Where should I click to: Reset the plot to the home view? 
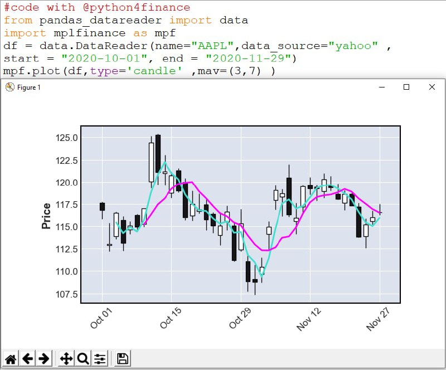[11, 359]
